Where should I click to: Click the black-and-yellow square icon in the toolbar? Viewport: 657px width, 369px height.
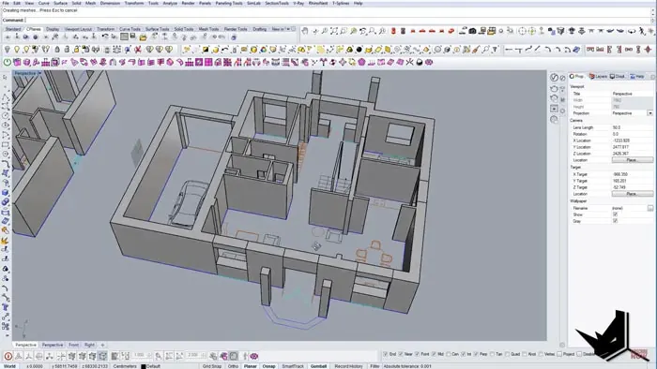coord(206,50)
